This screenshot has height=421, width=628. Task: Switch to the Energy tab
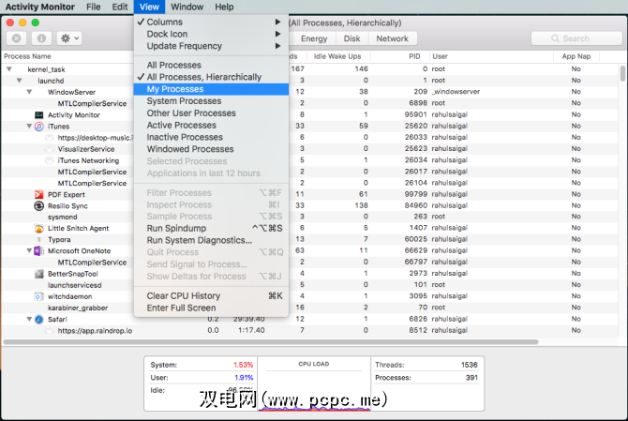(314, 38)
